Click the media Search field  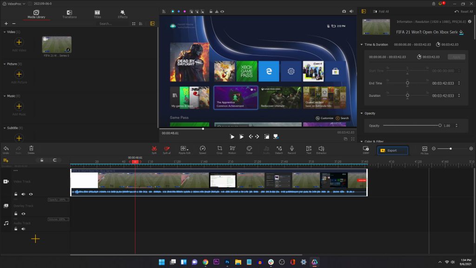pyautogui.click(x=113, y=24)
